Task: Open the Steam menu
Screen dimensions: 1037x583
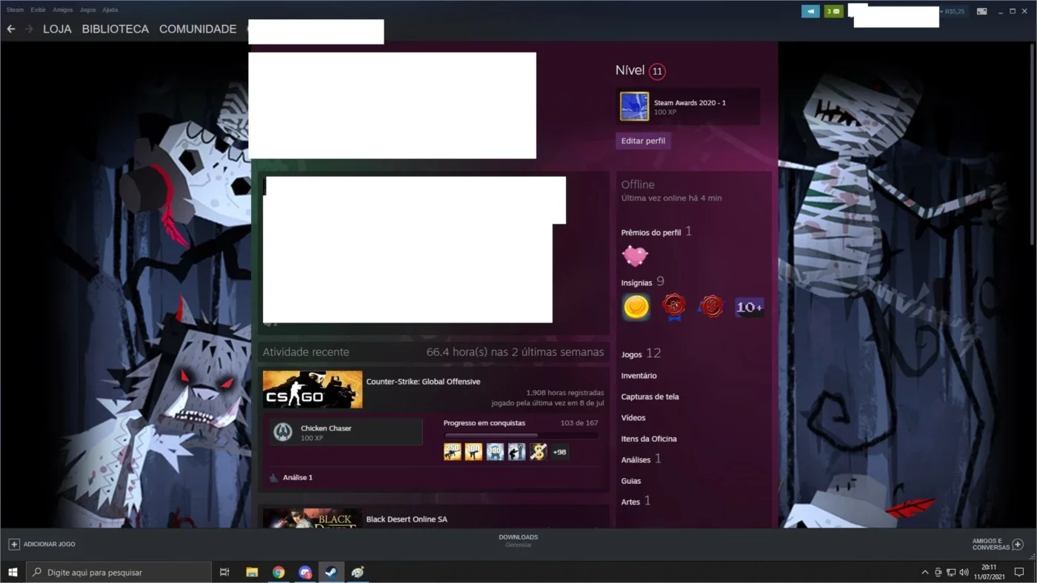Action: coord(15,10)
